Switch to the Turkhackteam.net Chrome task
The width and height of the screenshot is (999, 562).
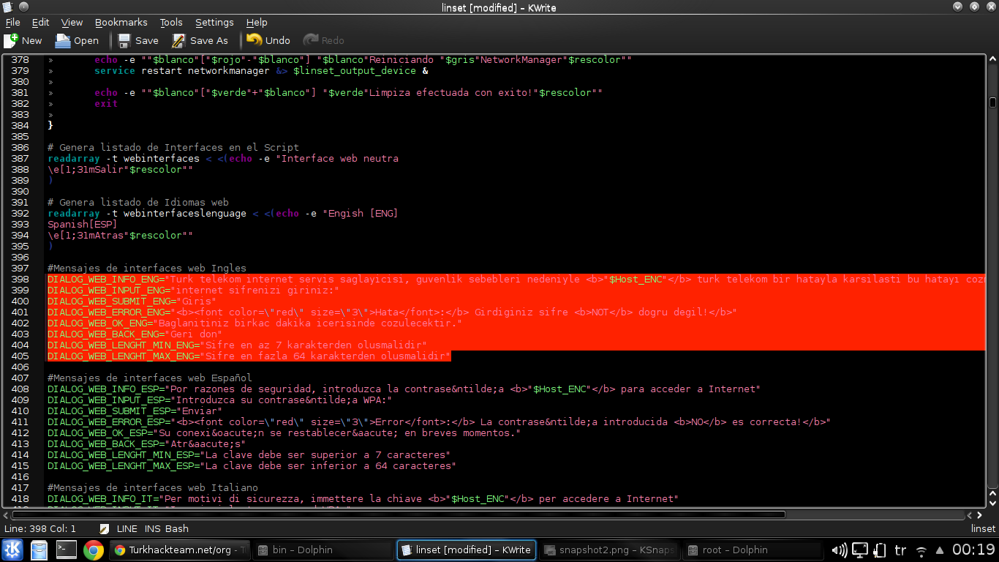pos(179,550)
